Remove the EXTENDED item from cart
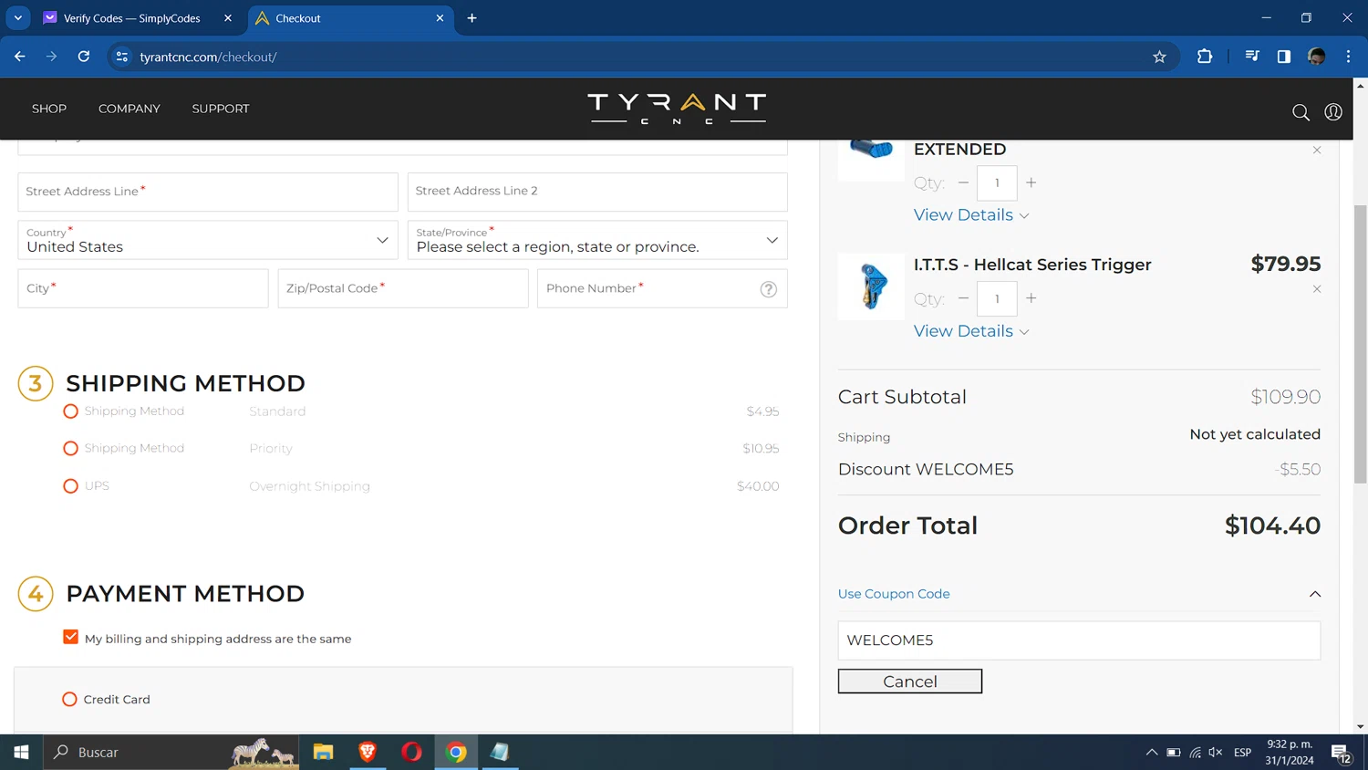The width and height of the screenshot is (1368, 770). pos(1317,151)
